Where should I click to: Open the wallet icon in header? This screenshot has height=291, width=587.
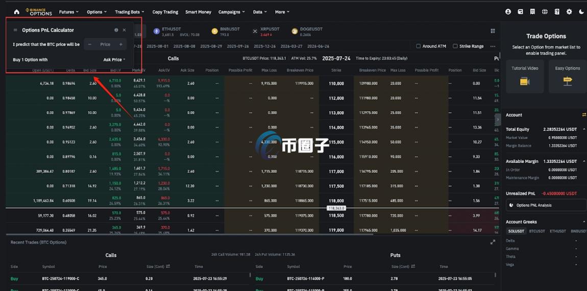(x=520, y=12)
